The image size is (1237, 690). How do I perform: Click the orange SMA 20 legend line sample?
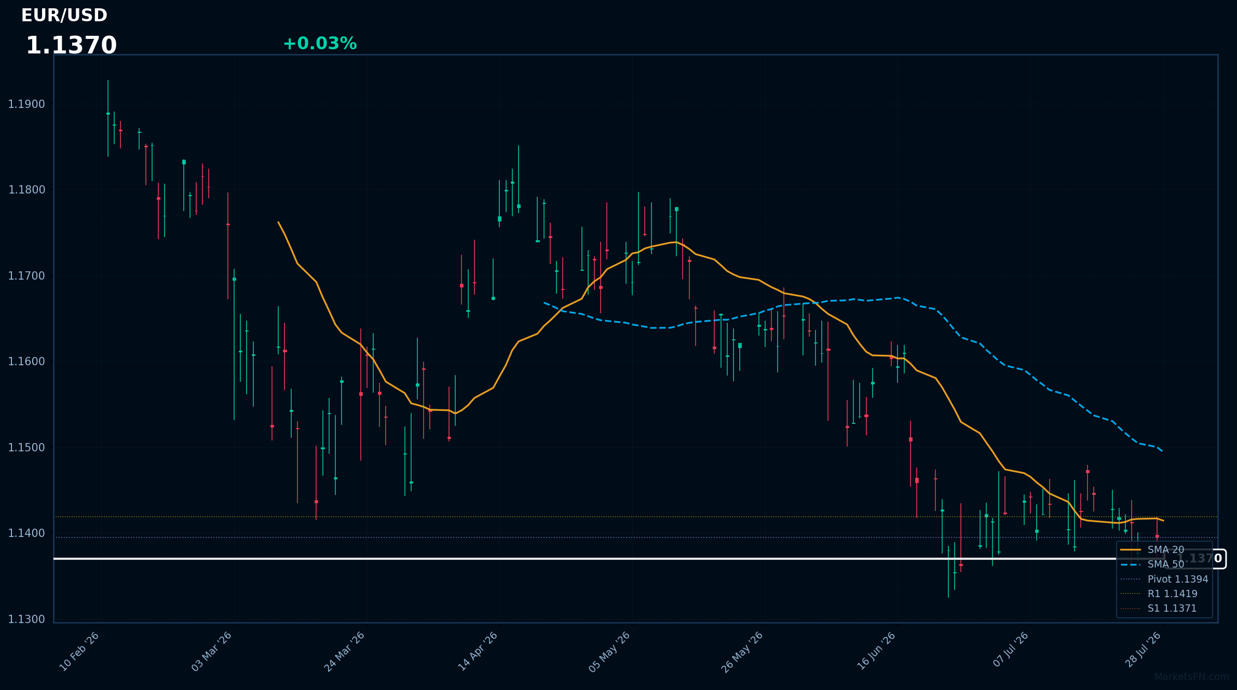[1131, 549]
